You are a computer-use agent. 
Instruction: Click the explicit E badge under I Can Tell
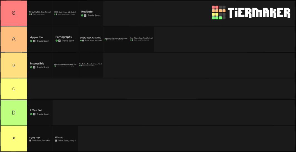[34, 114]
